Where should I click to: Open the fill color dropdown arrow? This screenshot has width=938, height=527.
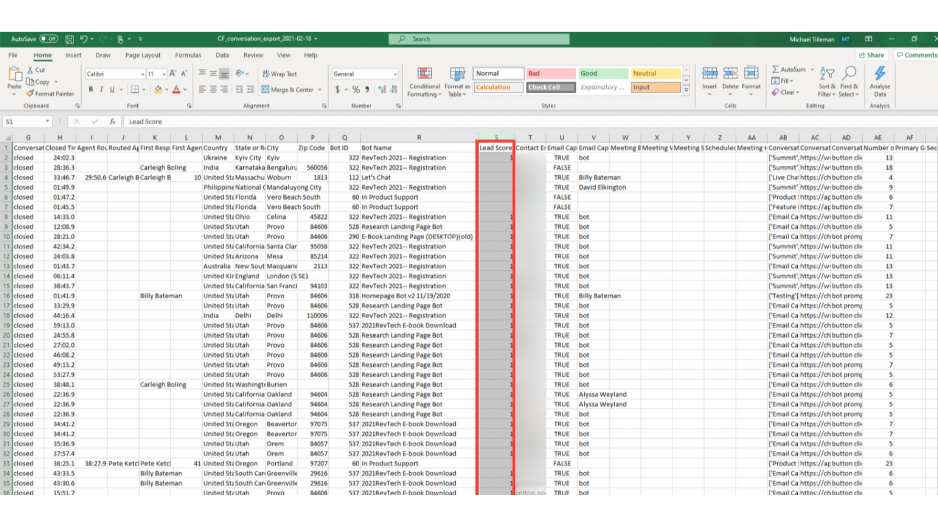tap(167, 90)
